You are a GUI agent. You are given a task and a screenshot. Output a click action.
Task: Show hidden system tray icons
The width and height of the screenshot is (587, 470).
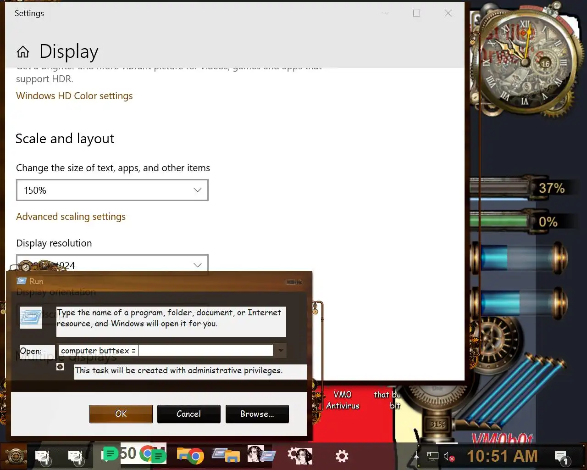click(416, 457)
